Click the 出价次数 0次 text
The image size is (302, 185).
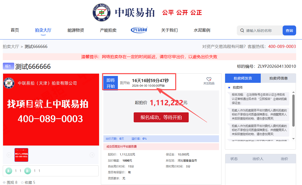115,139
